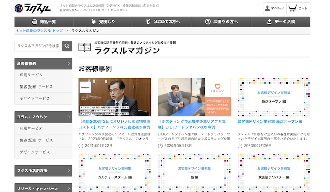Click the Raksul logo

tap(33, 8)
